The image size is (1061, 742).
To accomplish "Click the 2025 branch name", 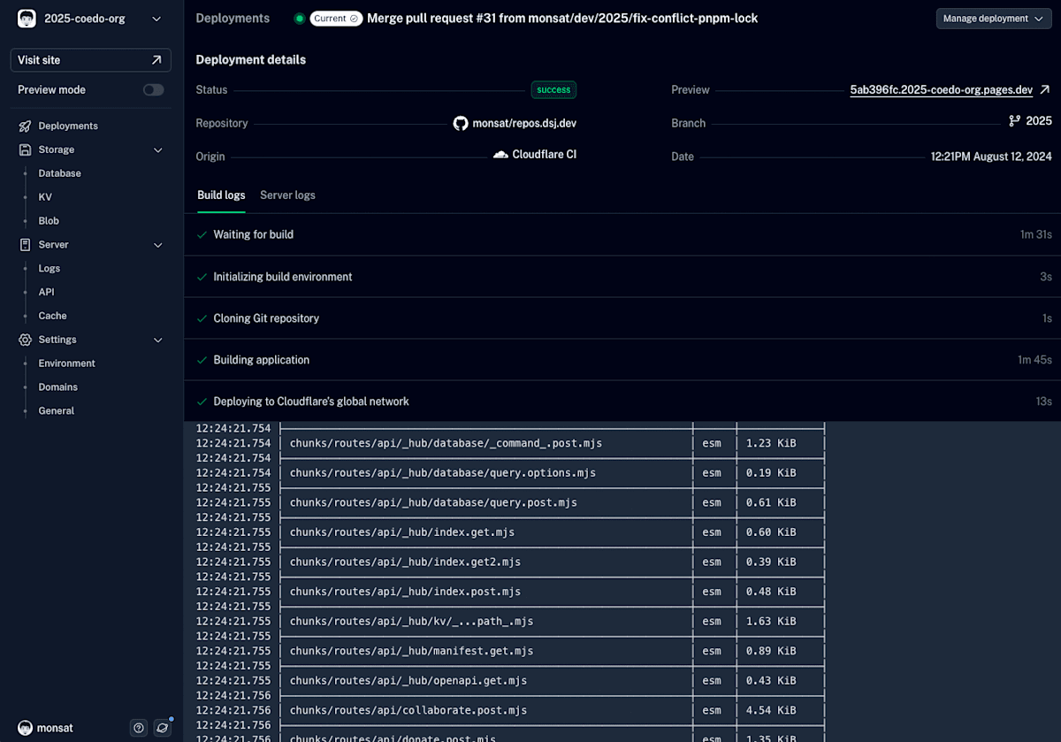I will 1039,121.
